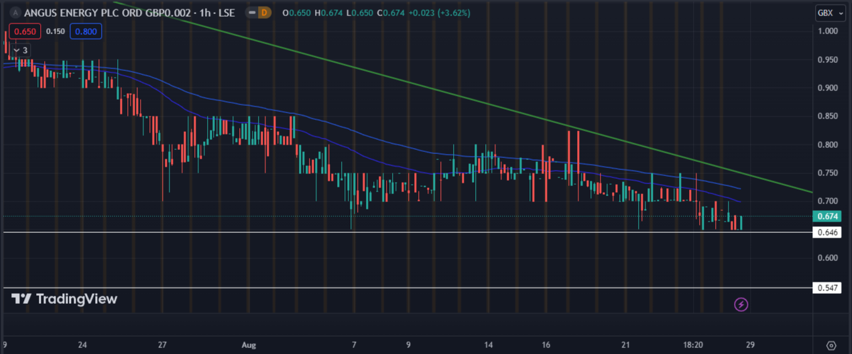The image size is (852, 354).
Task: Click the 29 date label on time axis
Action: pyautogui.click(x=750, y=345)
